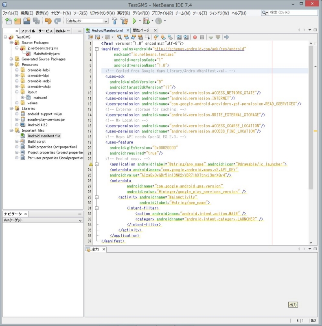Select Android manifest file tree item
The width and height of the screenshot is (322, 326).
click(x=44, y=136)
